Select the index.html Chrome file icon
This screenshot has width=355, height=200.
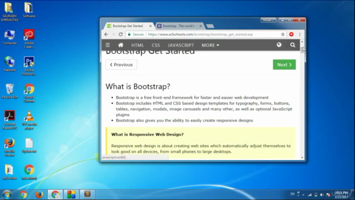coord(29,172)
